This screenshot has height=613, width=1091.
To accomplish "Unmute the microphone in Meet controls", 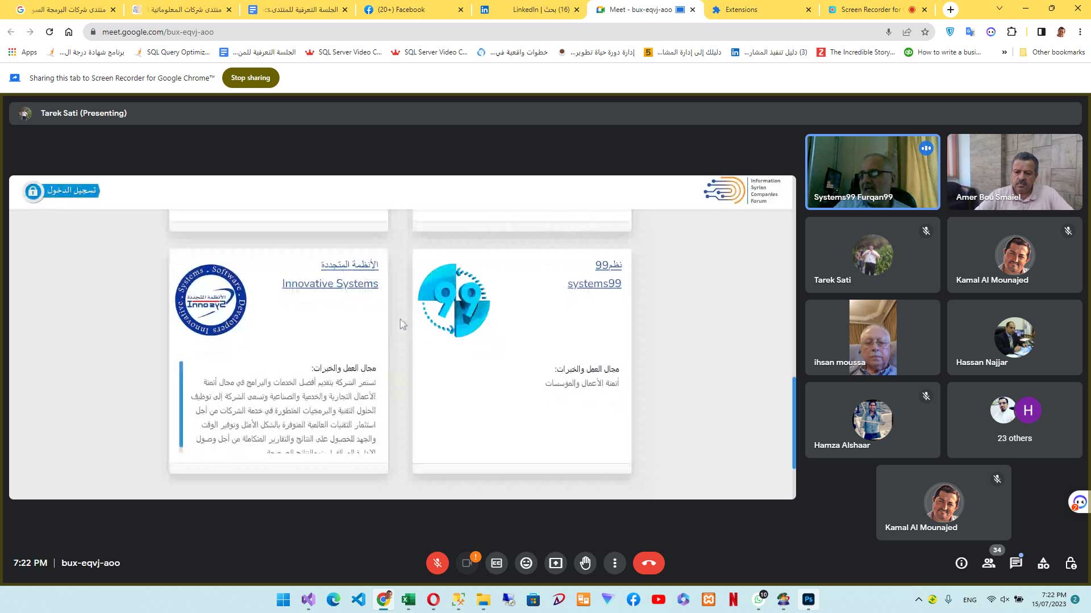I will tap(437, 563).
